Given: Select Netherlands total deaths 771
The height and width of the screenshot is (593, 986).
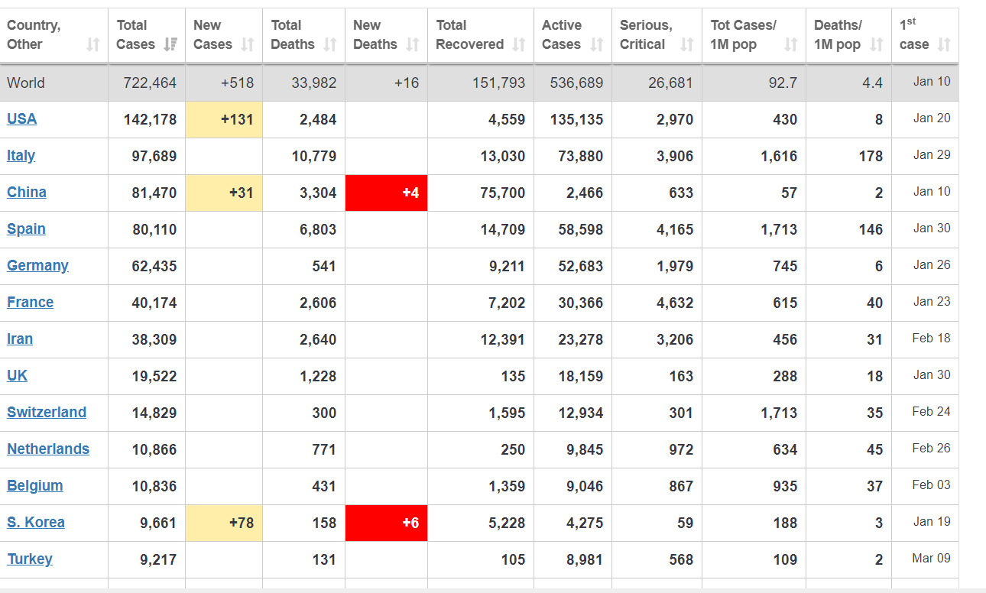Looking at the screenshot, I should coord(324,449).
